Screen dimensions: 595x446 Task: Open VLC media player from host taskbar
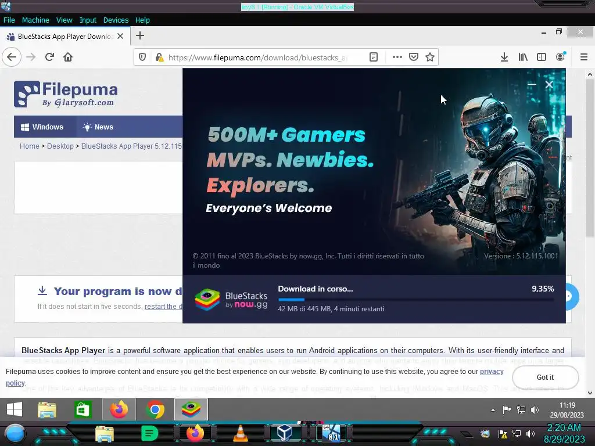(241, 433)
